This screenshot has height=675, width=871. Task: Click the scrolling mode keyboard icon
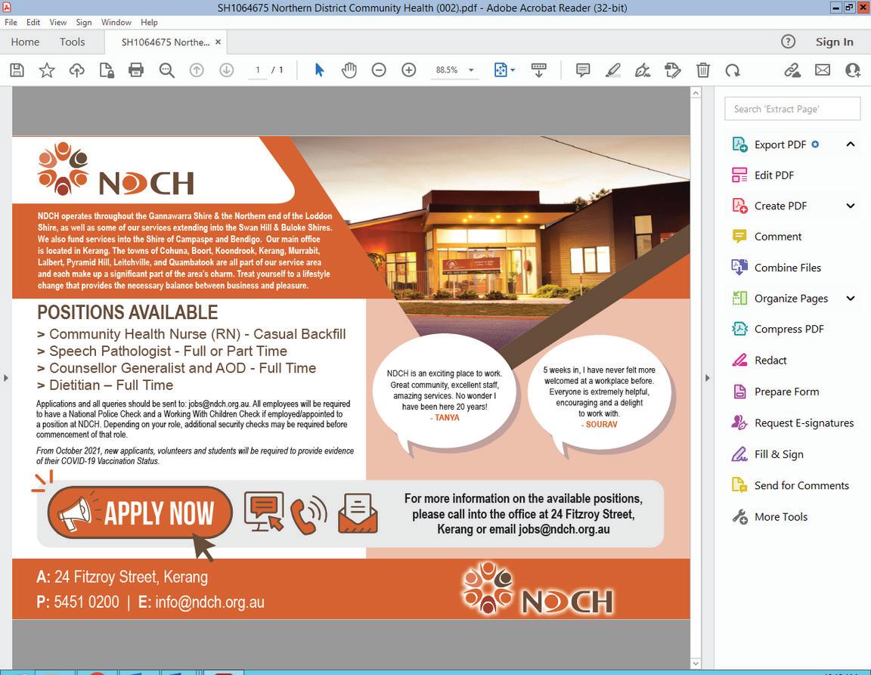point(539,70)
